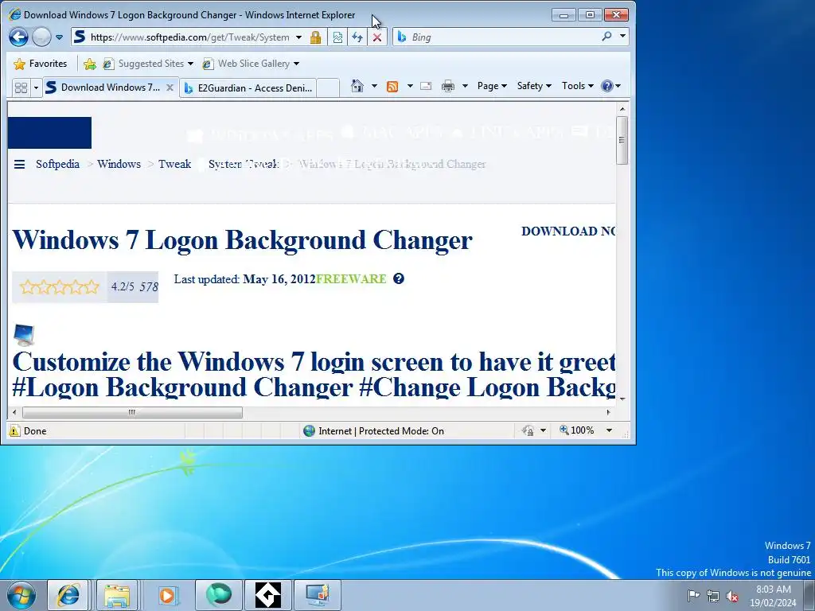
Task: Open the recent pages dropdown beside Forward
Action: (x=59, y=37)
